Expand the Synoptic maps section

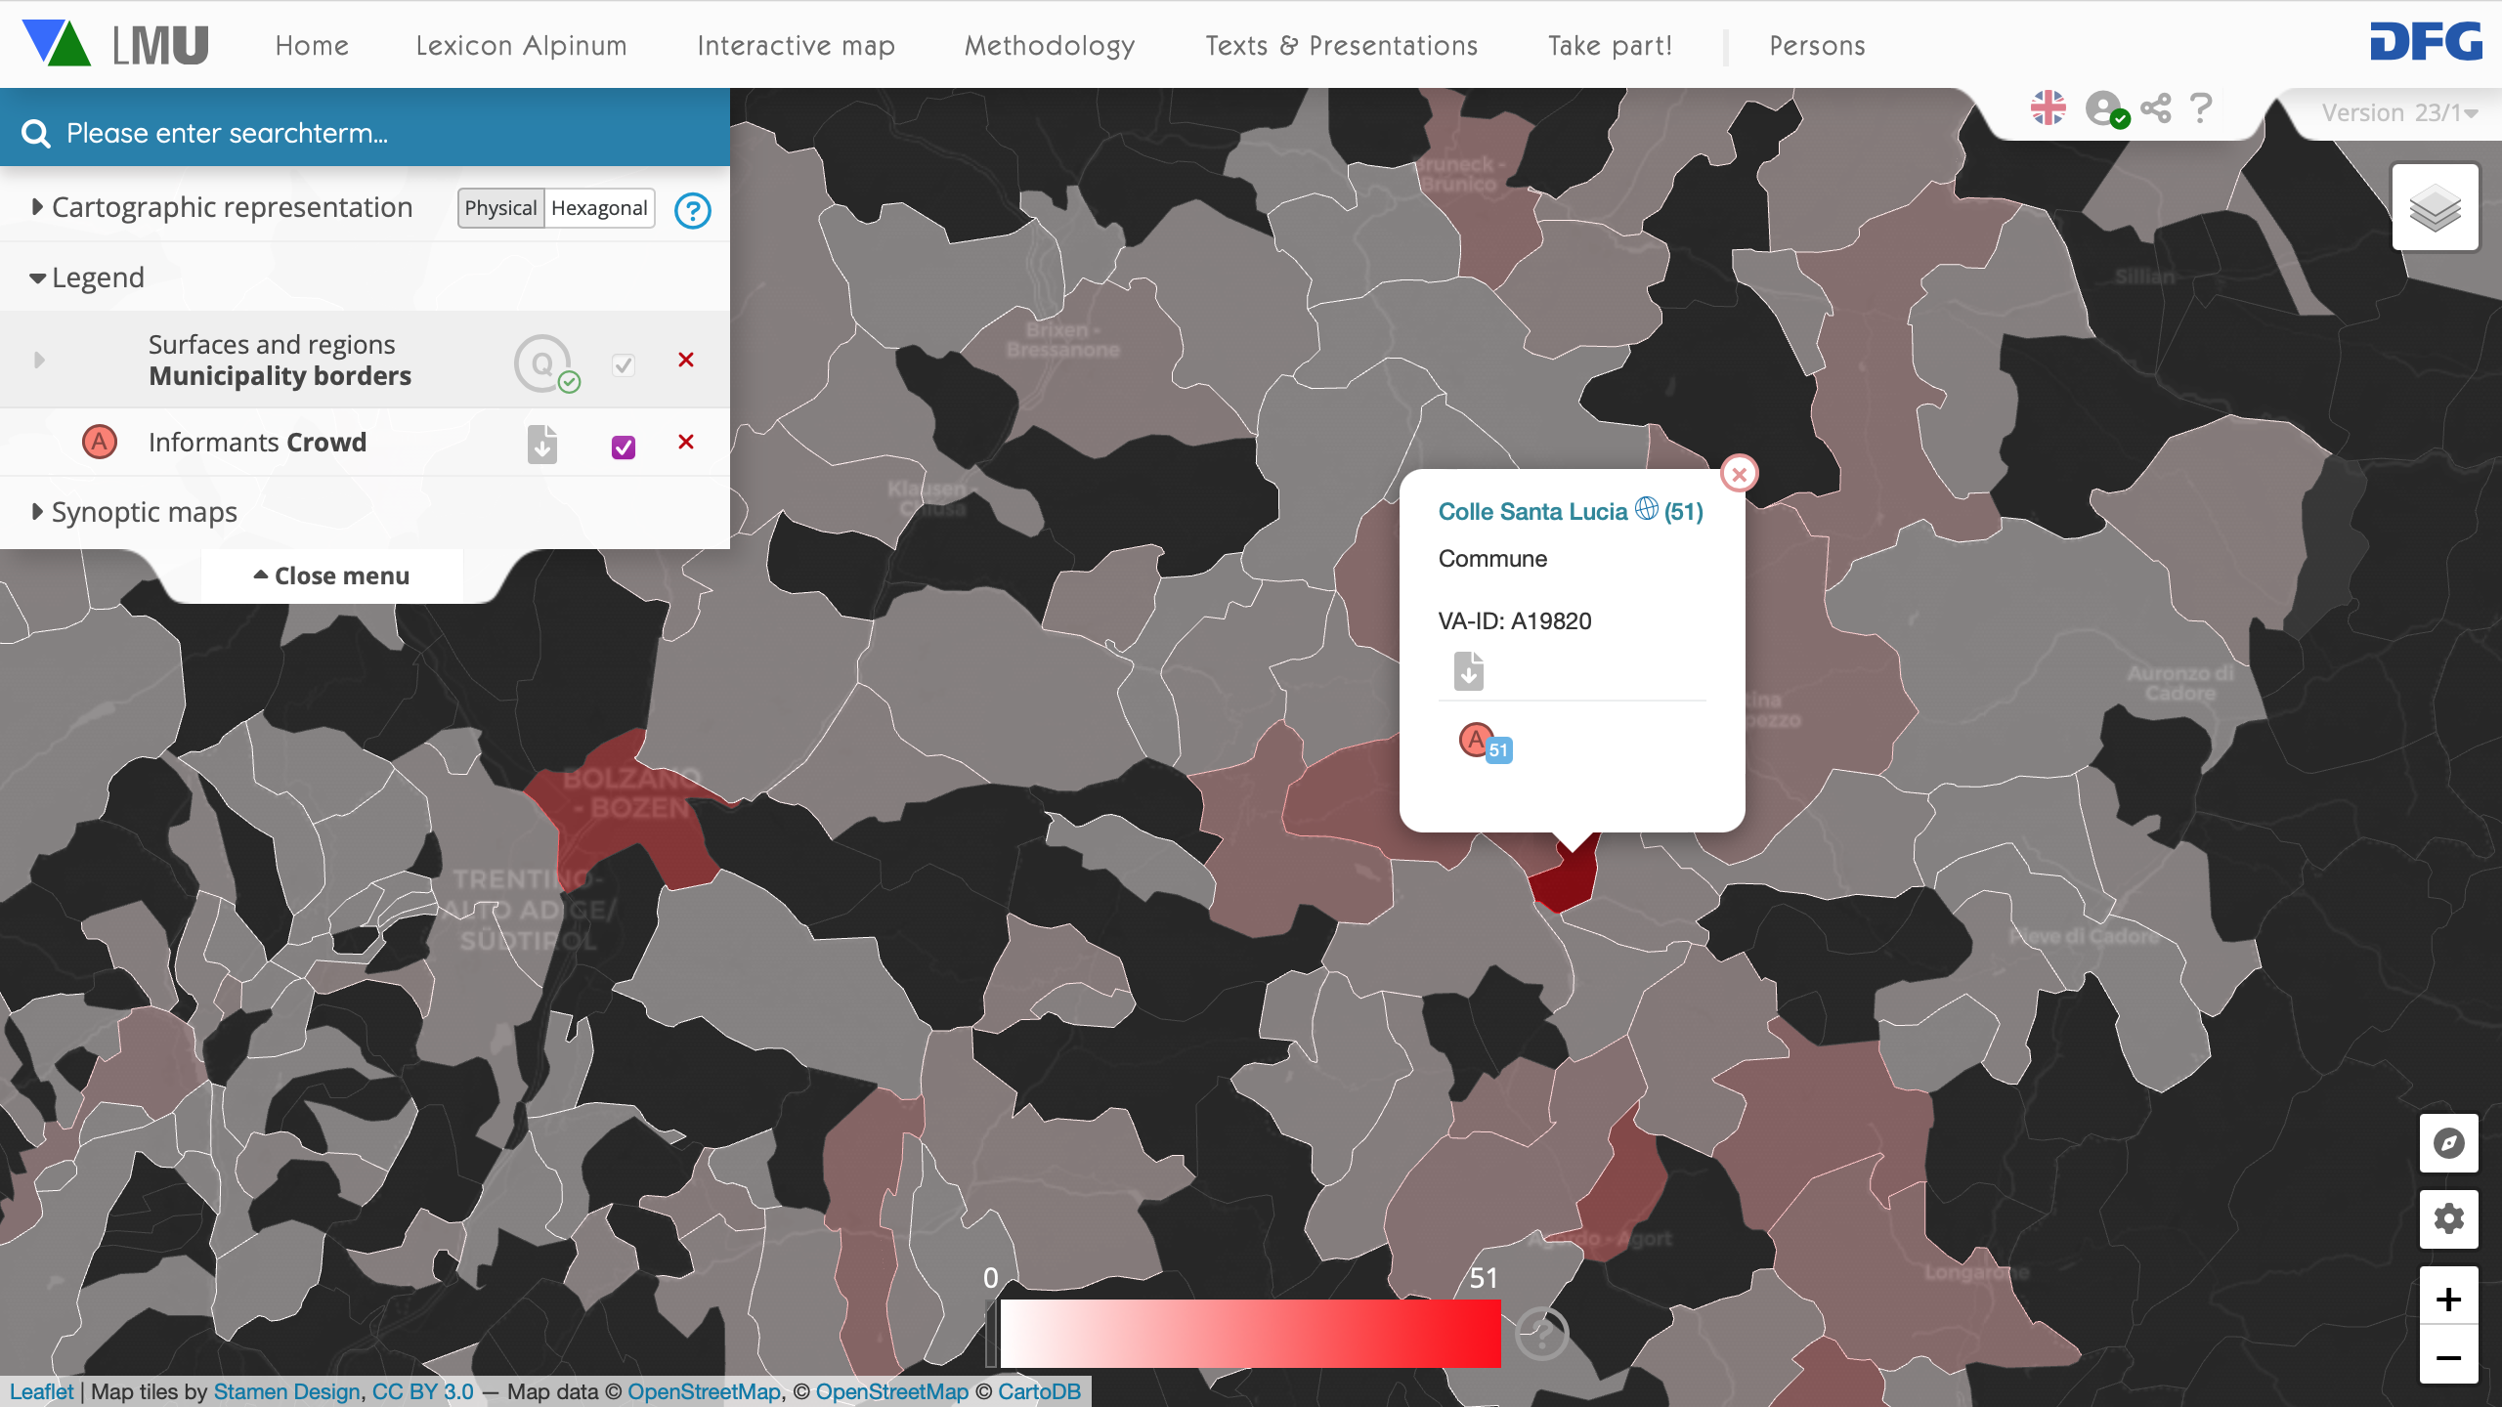pos(143,512)
